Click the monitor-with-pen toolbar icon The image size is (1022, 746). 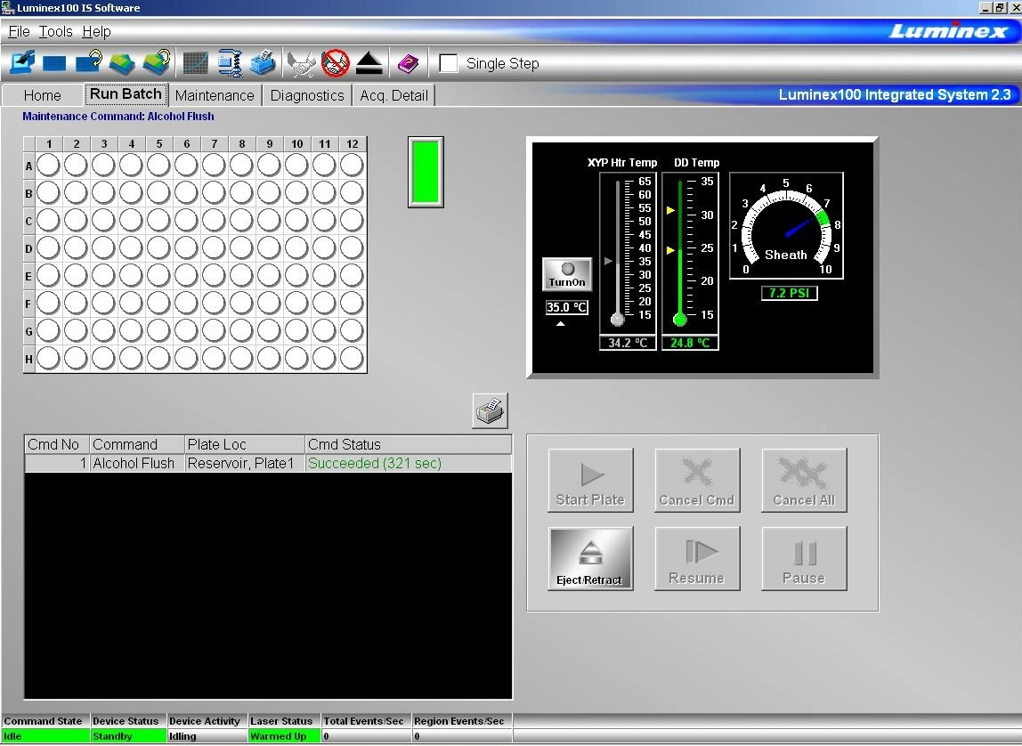[21, 63]
